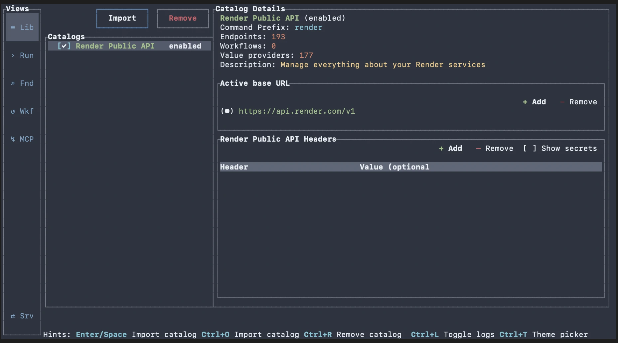Image resolution: width=618 pixels, height=343 pixels.
Task: Switch to the Fnd view
Action: [22, 83]
